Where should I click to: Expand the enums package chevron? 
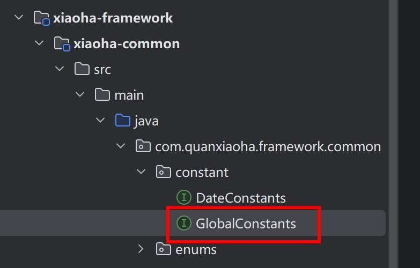click(x=141, y=249)
